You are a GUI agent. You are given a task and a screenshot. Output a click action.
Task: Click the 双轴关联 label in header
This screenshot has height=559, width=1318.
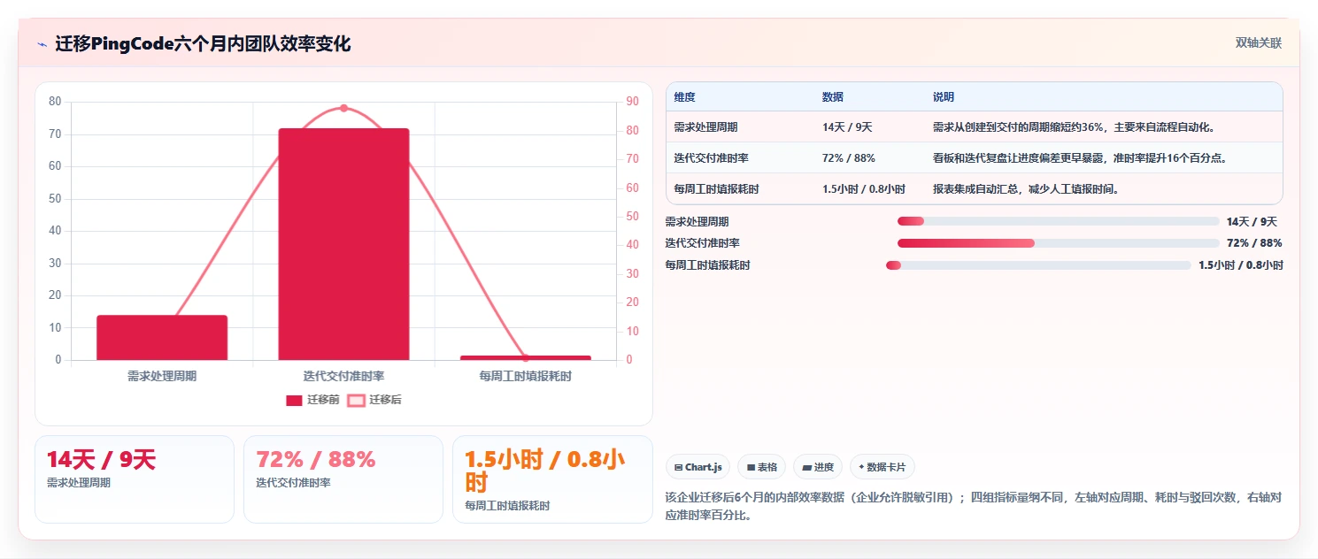tap(1258, 42)
